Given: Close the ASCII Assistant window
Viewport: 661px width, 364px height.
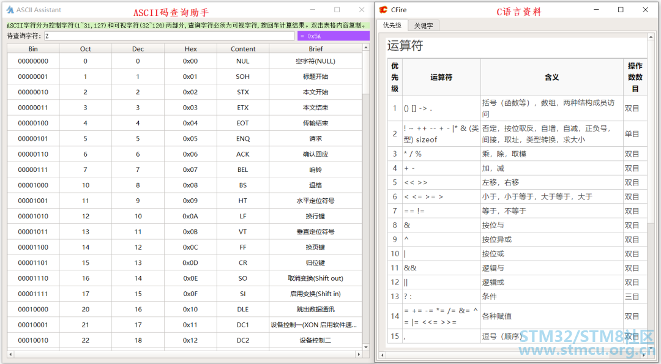Looking at the screenshot, I should click(x=361, y=10).
